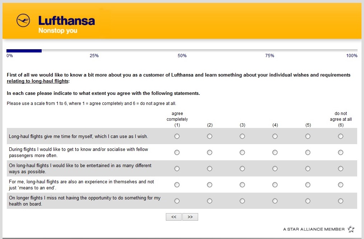This screenshot has width=364, height=239.
Task: Rate 'time for myself' statement as 1
Action: pyautogui.click(x=177, y=136)
